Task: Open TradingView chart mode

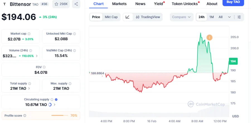Action: coord(148,17)
